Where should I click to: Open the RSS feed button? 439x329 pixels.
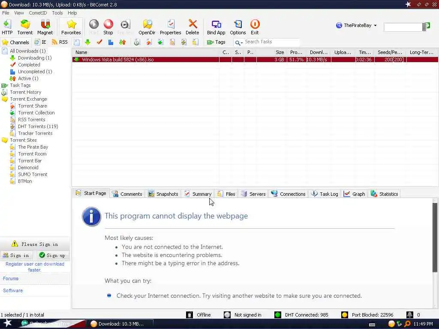[x=60, y=42]
